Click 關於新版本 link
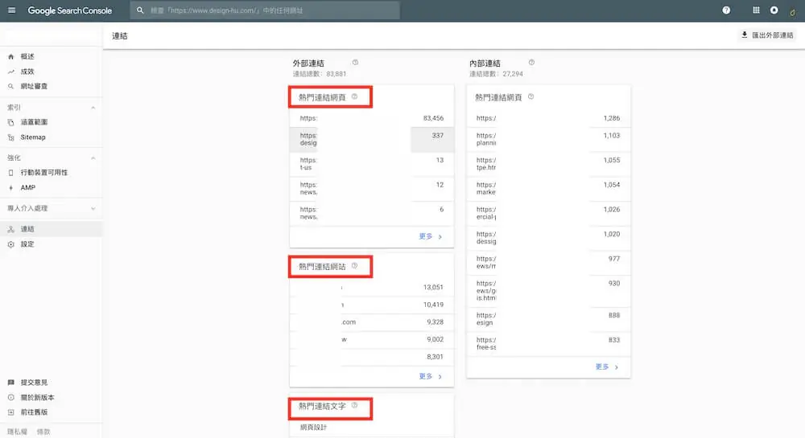805x438 pixels. tap(37, 398)
